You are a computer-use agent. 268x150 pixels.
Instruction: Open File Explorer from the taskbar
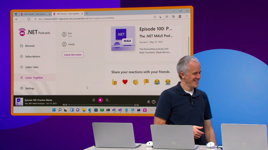(x=84, y=110)
